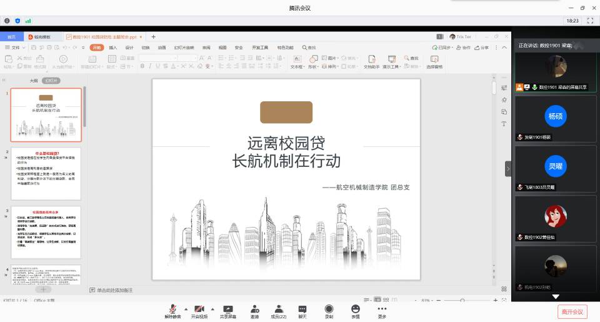
Task: Start recording with the 录制 icon
Action: point(329,309)
